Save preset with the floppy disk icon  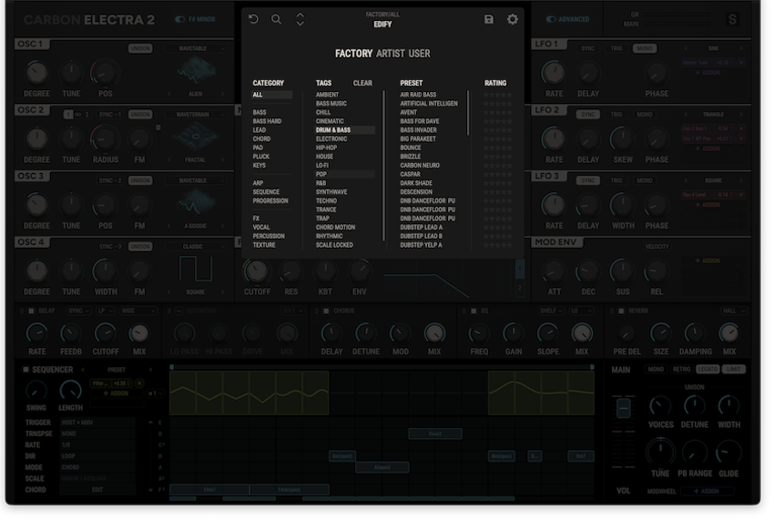[x=489, y=19]
